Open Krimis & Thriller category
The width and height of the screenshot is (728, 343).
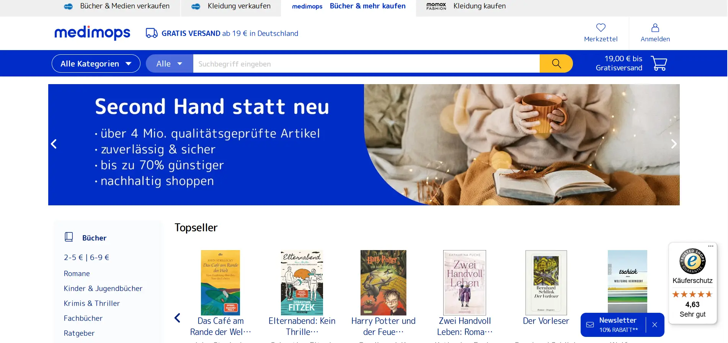(x=92, y=303)
